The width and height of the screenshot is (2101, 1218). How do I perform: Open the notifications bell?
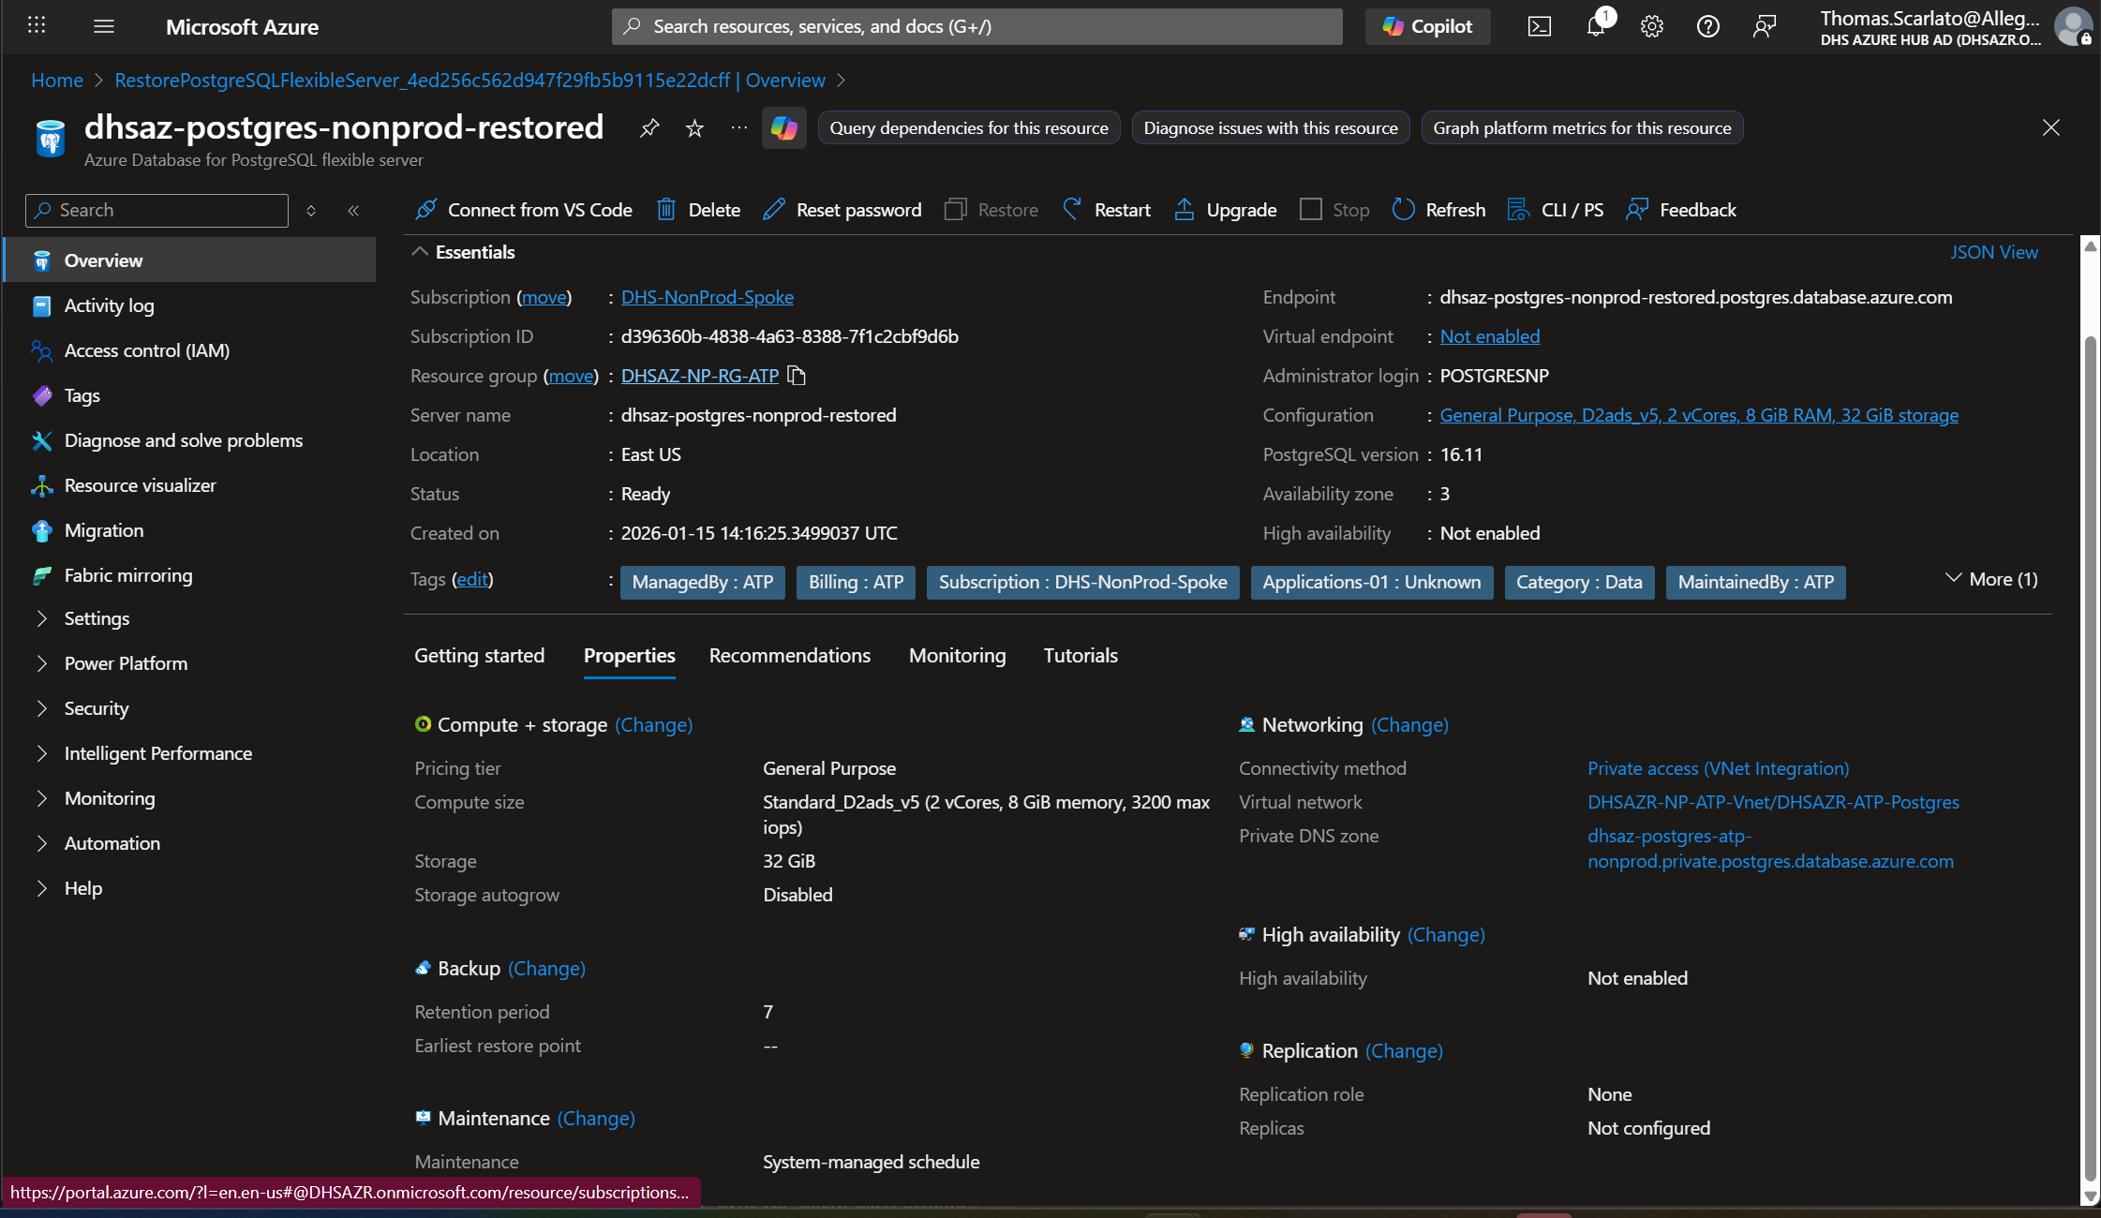1596,26
